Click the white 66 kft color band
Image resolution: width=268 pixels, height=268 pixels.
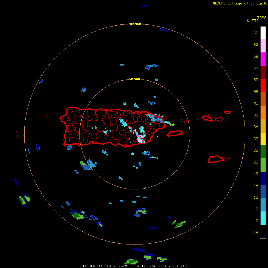click(263, 33)
